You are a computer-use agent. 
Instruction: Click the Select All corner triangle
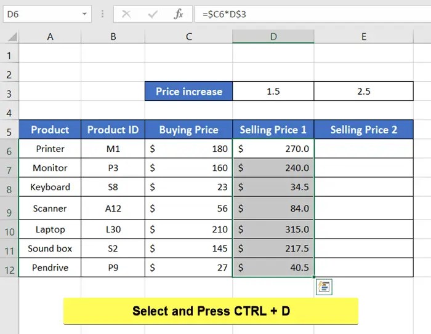pos(12,37)
